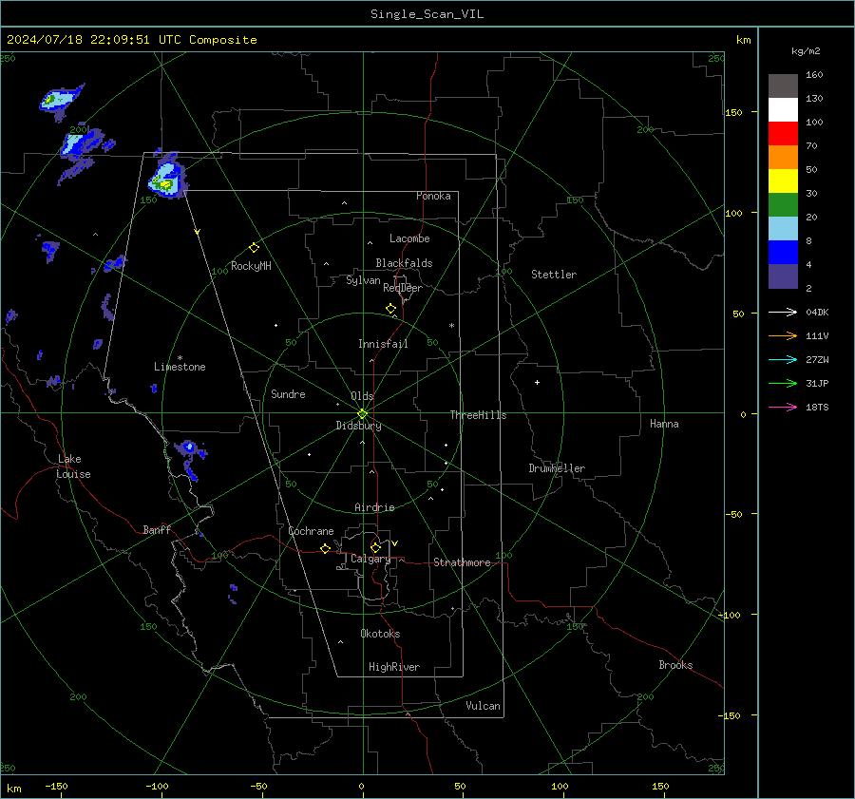Click the 2024/07/18 22:09:51 UTC Composite timestamp
855x799 pixels.
(131, 40)
